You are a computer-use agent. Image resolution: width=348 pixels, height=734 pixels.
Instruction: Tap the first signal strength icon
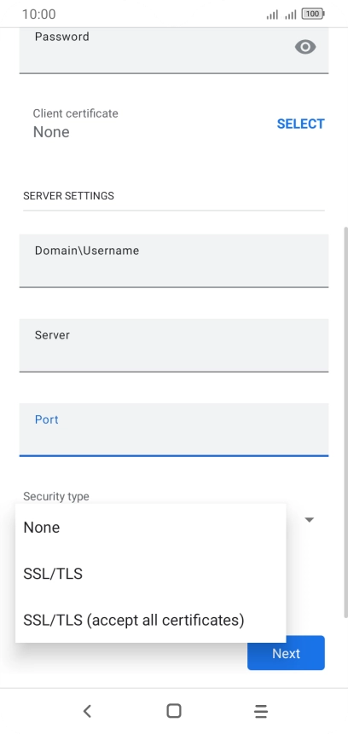(x=272, y=14)
